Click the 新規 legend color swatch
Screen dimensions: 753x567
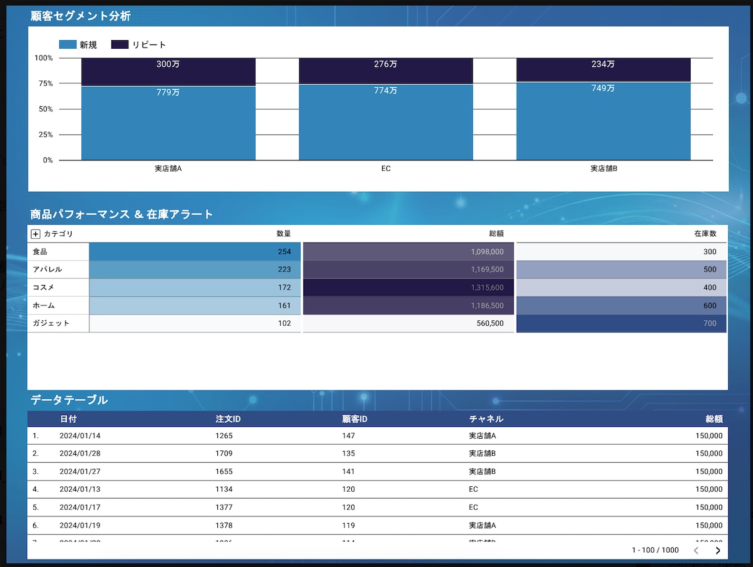pos(67,44)
